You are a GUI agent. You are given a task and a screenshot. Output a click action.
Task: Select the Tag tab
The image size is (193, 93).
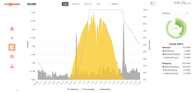(65, 4)
